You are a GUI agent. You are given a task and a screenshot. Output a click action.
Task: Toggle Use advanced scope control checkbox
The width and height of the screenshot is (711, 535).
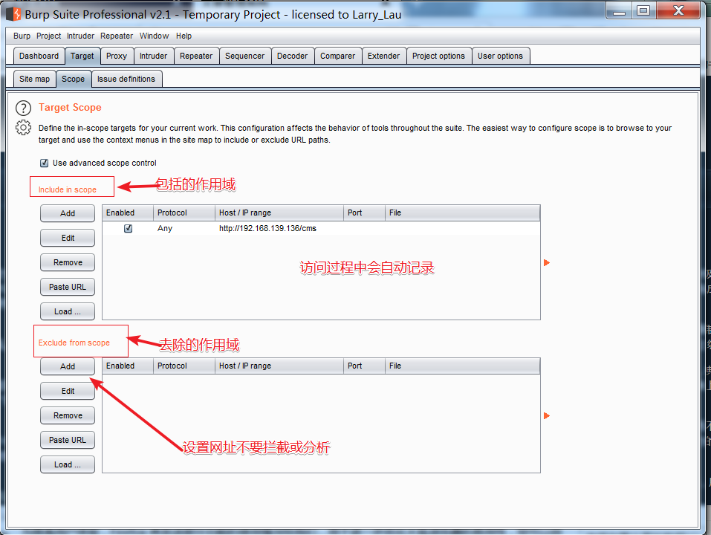tap(44, 163)
